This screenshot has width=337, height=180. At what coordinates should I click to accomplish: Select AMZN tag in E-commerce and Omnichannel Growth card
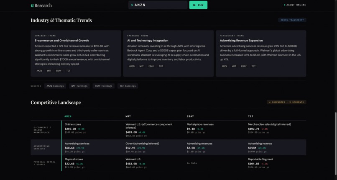click(39, 71)
